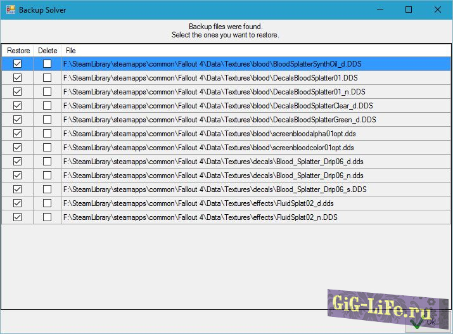Click the Backup Solver app icon in title bar
The width and height of the screenshot is (453, 334).
point(10,10)
